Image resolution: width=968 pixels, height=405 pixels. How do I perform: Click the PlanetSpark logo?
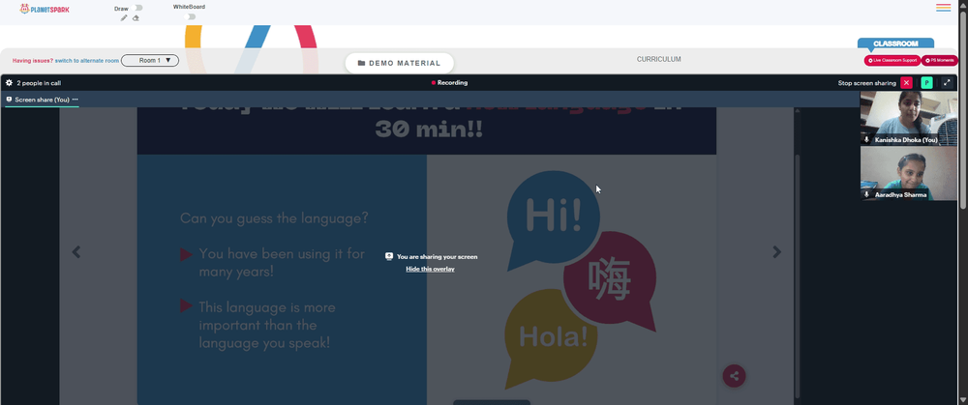[44, 9]
